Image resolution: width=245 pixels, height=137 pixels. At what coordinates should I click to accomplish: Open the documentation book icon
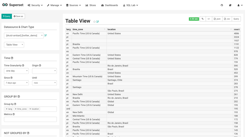230,5
